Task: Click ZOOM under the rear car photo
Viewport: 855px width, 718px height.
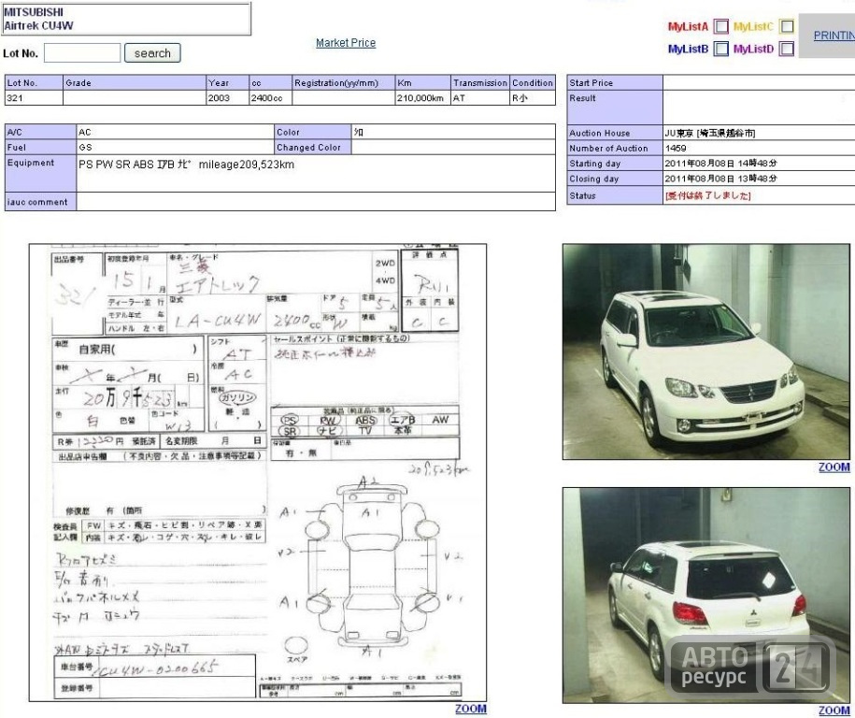Action: tap(834, 710)
